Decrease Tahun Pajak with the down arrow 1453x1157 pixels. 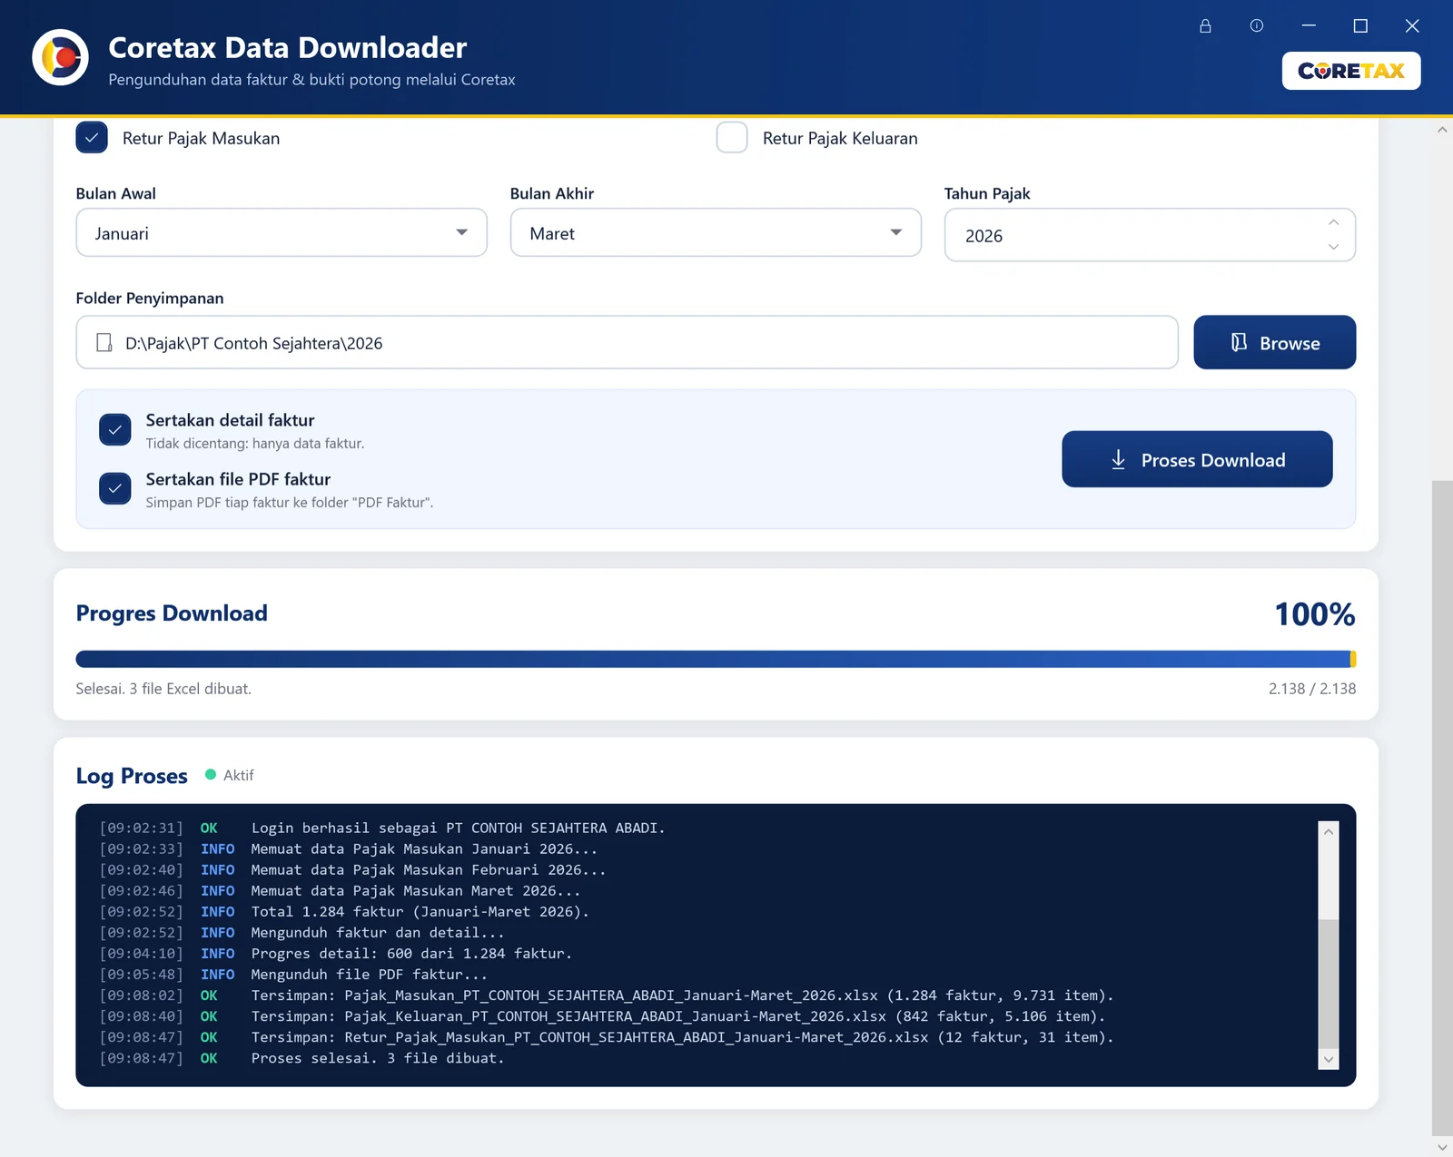click(x=1333, y=247)
